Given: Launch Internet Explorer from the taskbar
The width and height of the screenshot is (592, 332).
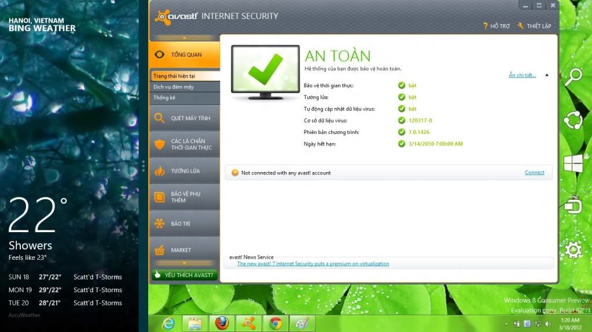Looking at the screenshot, I should point(168,324).
